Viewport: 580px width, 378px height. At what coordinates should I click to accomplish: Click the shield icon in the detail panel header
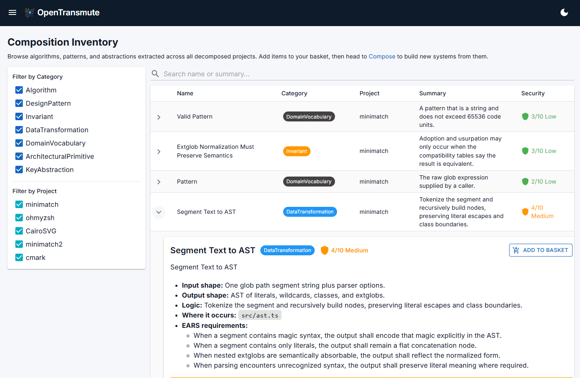point(325,250)
